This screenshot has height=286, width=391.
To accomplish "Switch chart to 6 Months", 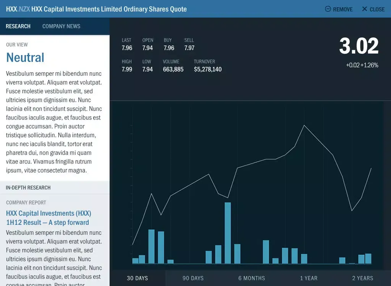I will (252, 278).
